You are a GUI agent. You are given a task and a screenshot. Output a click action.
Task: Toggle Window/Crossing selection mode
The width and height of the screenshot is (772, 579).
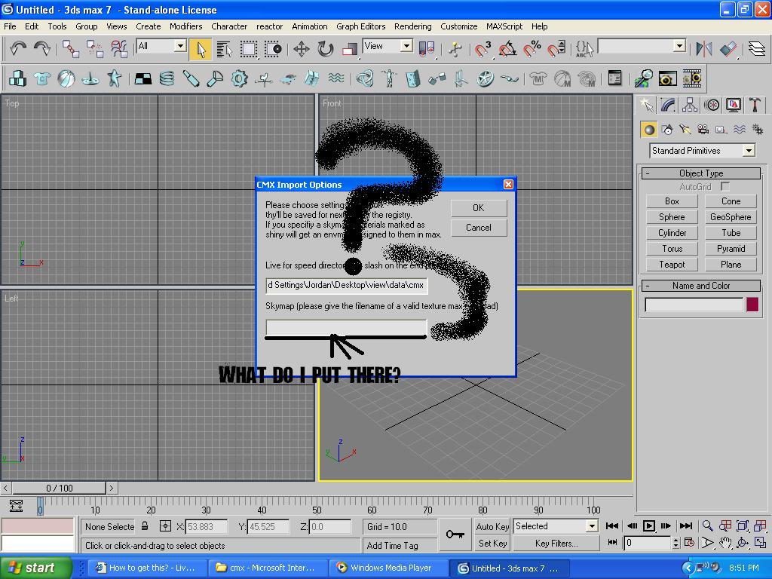[x=272, y=49]
